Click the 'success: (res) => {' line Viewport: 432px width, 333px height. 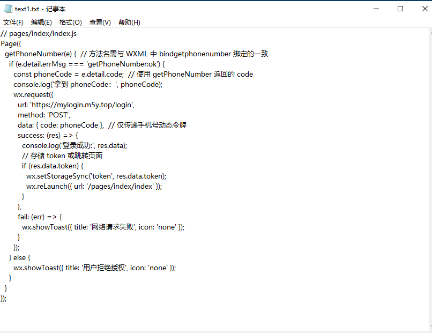pos(48,136)
